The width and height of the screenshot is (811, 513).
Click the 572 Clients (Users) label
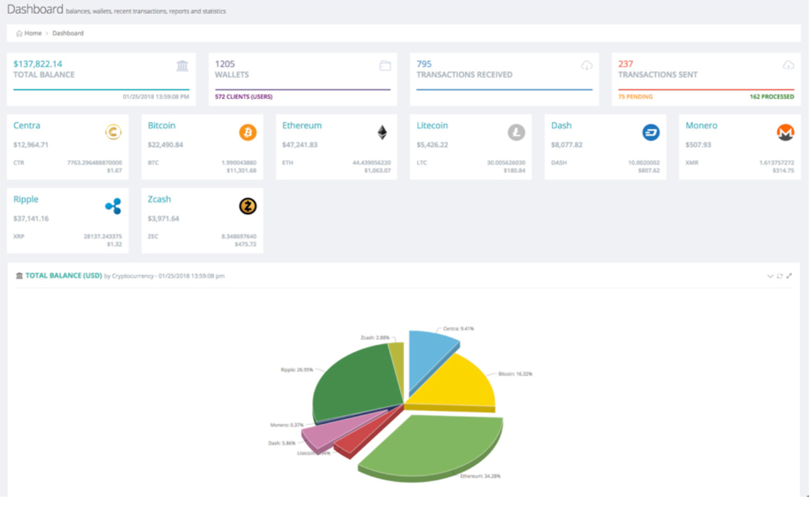[x=244, y=97]
